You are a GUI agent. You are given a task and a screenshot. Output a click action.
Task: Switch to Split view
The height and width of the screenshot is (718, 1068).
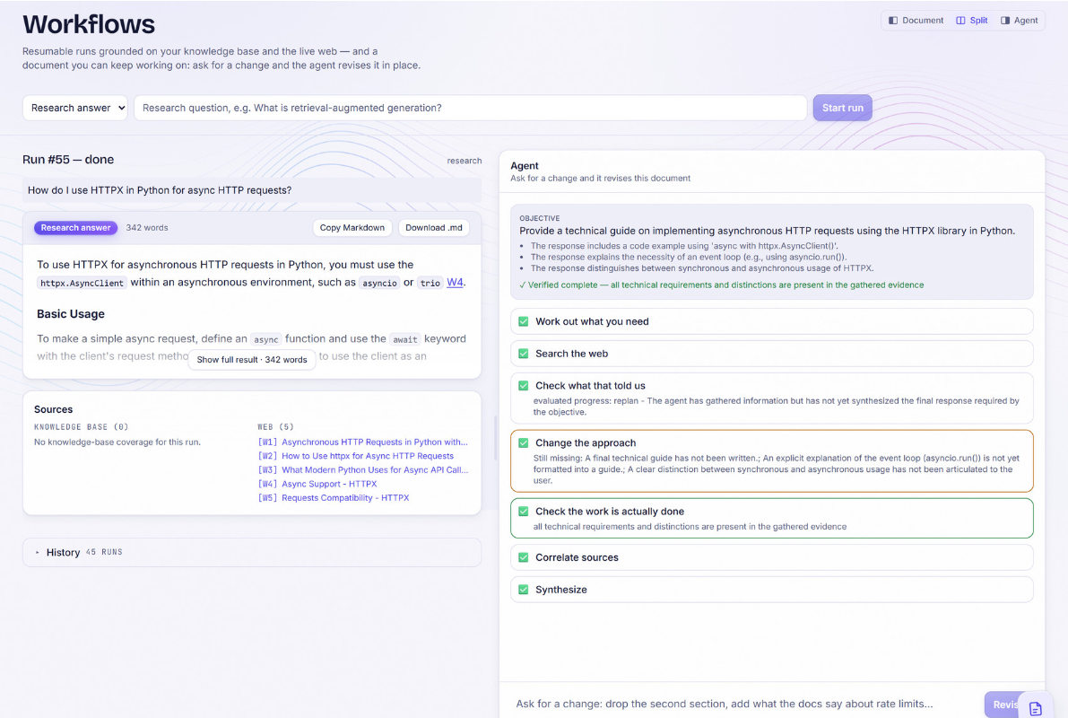tap(972, 21)
